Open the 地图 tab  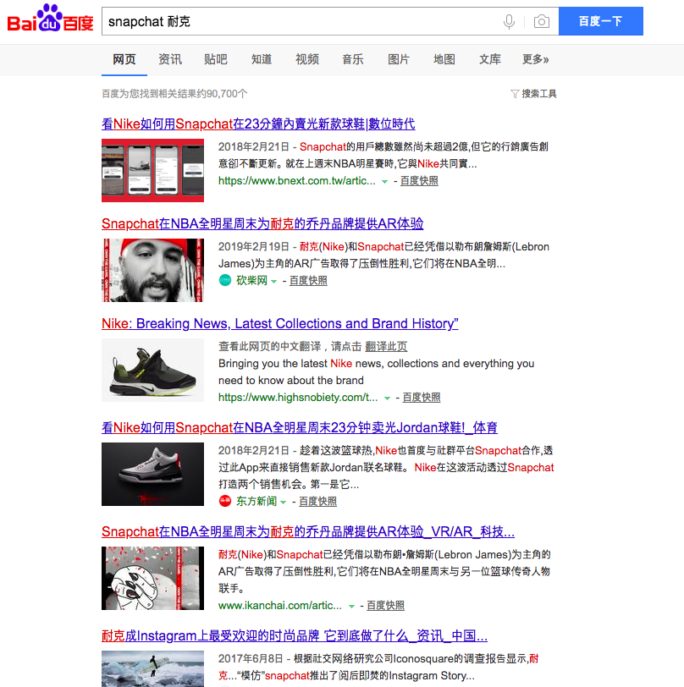444,59
